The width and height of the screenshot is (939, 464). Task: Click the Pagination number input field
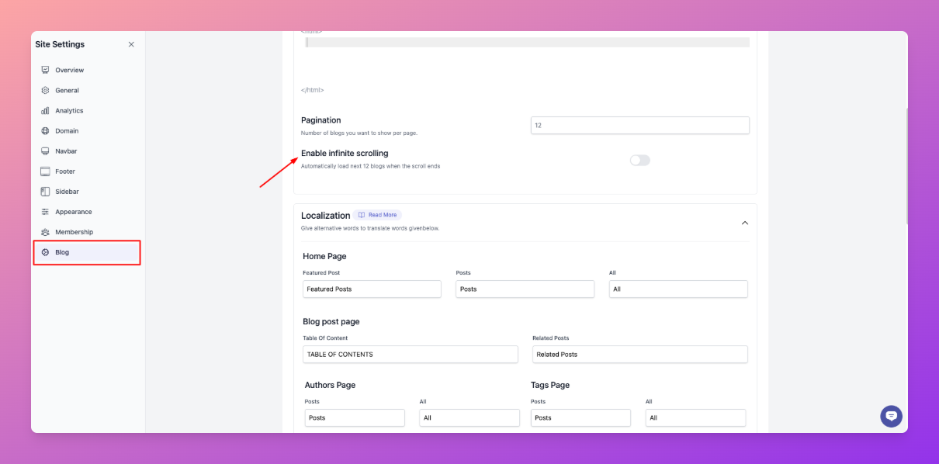coord(639,125)
